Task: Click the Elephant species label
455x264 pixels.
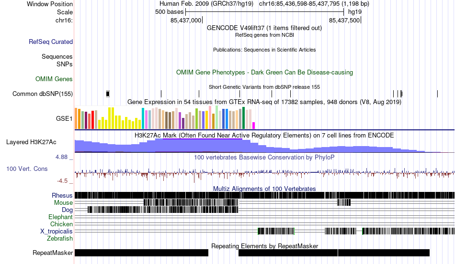Action: (x=60, y=217)
